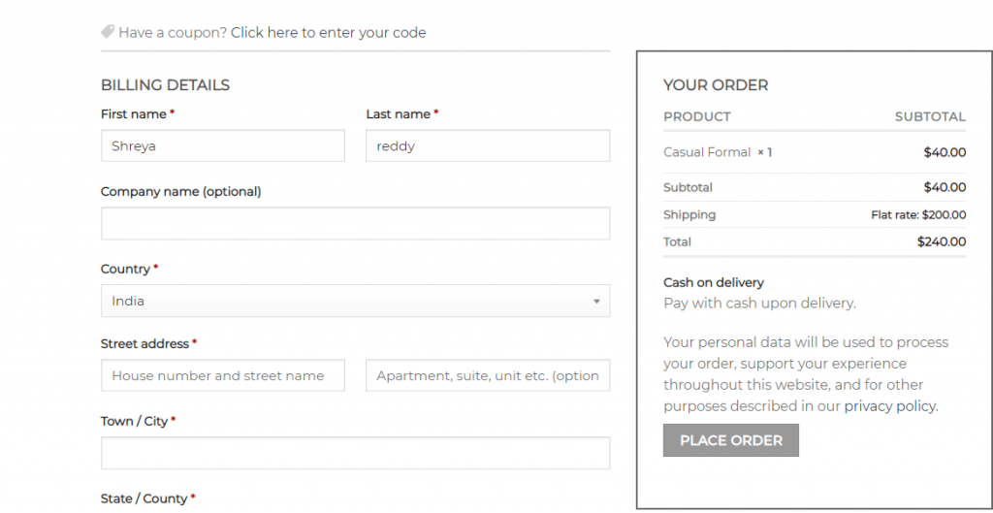Click the Company name (optional) input box
This screenshot has width=993, height=513.
[x=355, y=223]
